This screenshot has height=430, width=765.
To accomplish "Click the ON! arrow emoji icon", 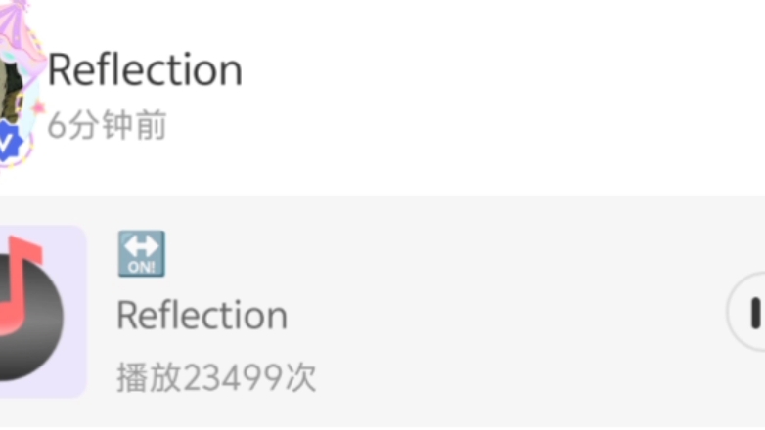I will 142,254.
